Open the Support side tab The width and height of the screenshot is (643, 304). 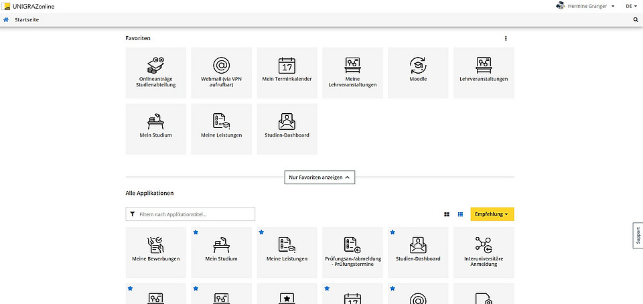point(638,236)
